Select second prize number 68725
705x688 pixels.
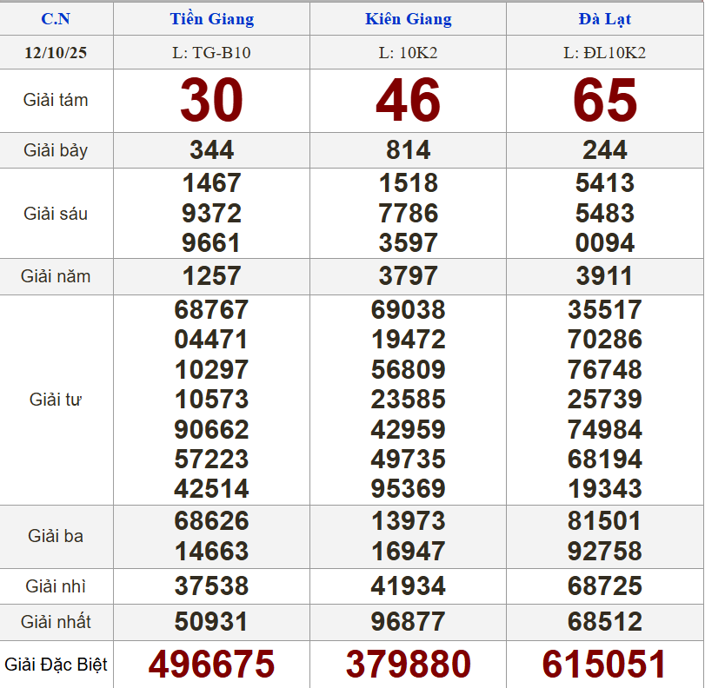[604, 585]
